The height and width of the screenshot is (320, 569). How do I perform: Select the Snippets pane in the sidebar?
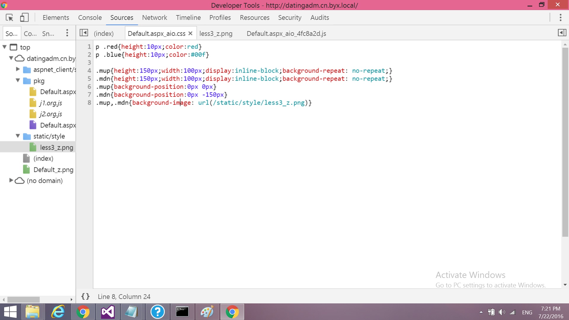coord(48,33)
